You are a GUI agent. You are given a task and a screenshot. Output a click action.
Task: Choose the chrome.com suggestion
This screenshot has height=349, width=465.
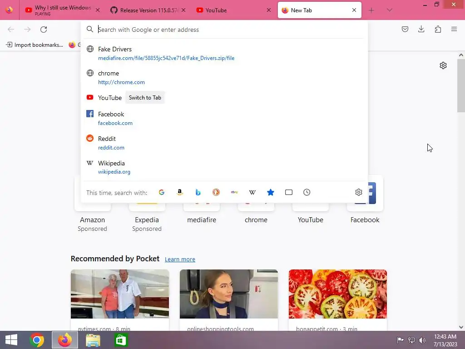click(x=224, y=77)
